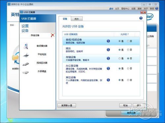
Task: Open info icon for 娱乐 category
Action: tap(108, 50)
